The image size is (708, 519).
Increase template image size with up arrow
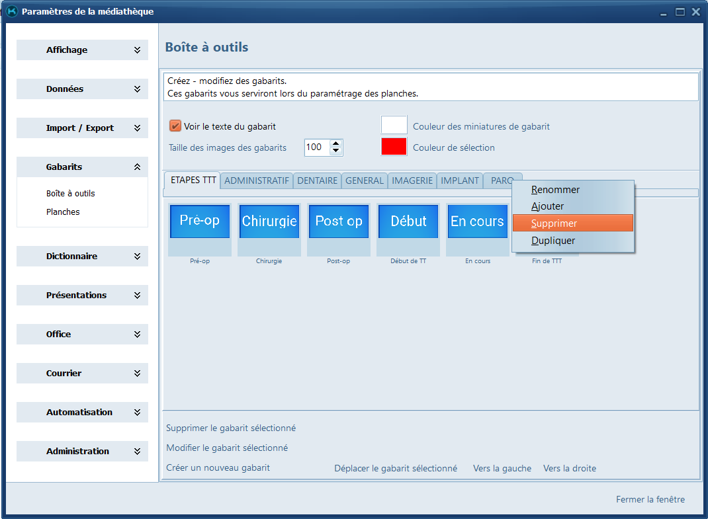(x=336, y=143)
